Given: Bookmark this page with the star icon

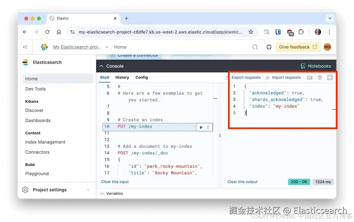Looking at the screenshot, I should click(251, 32).
